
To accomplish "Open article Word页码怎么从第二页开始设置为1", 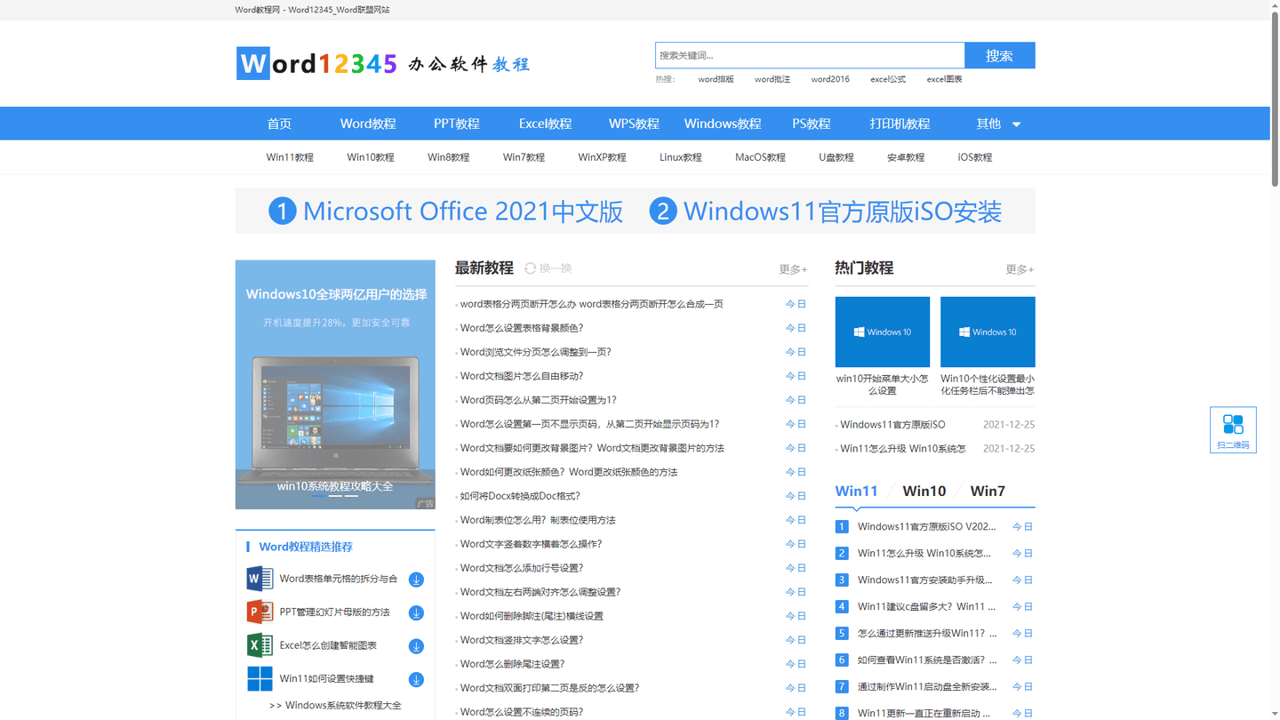I will (539, 400).
